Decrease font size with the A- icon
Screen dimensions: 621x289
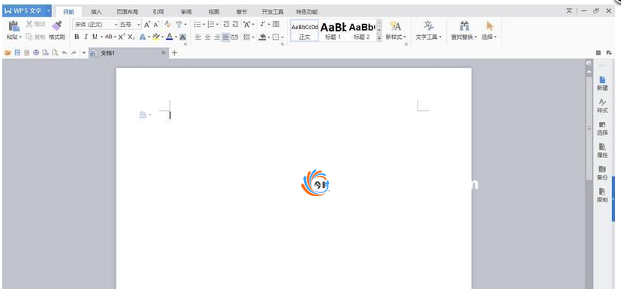coord(156,25)
